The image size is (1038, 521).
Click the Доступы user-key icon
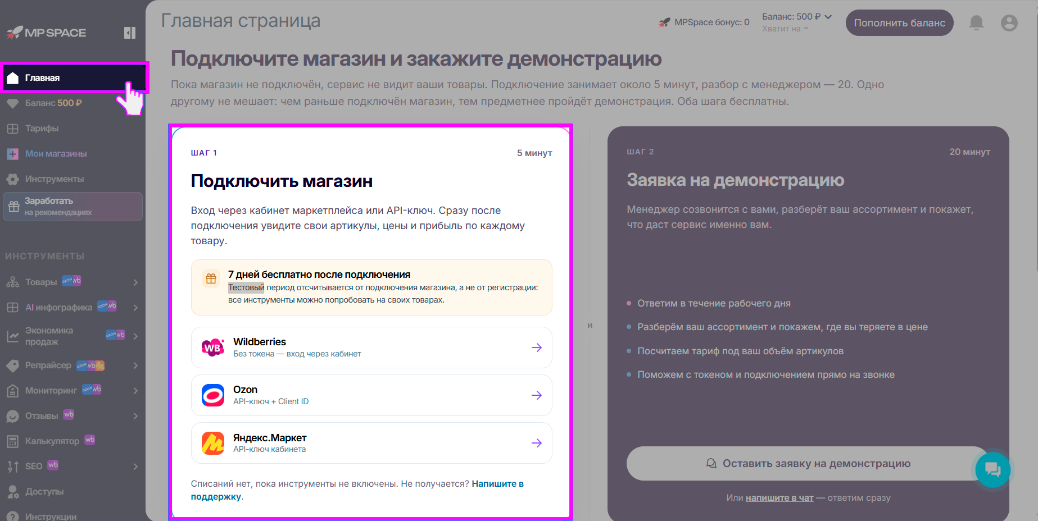pos(13,492)
